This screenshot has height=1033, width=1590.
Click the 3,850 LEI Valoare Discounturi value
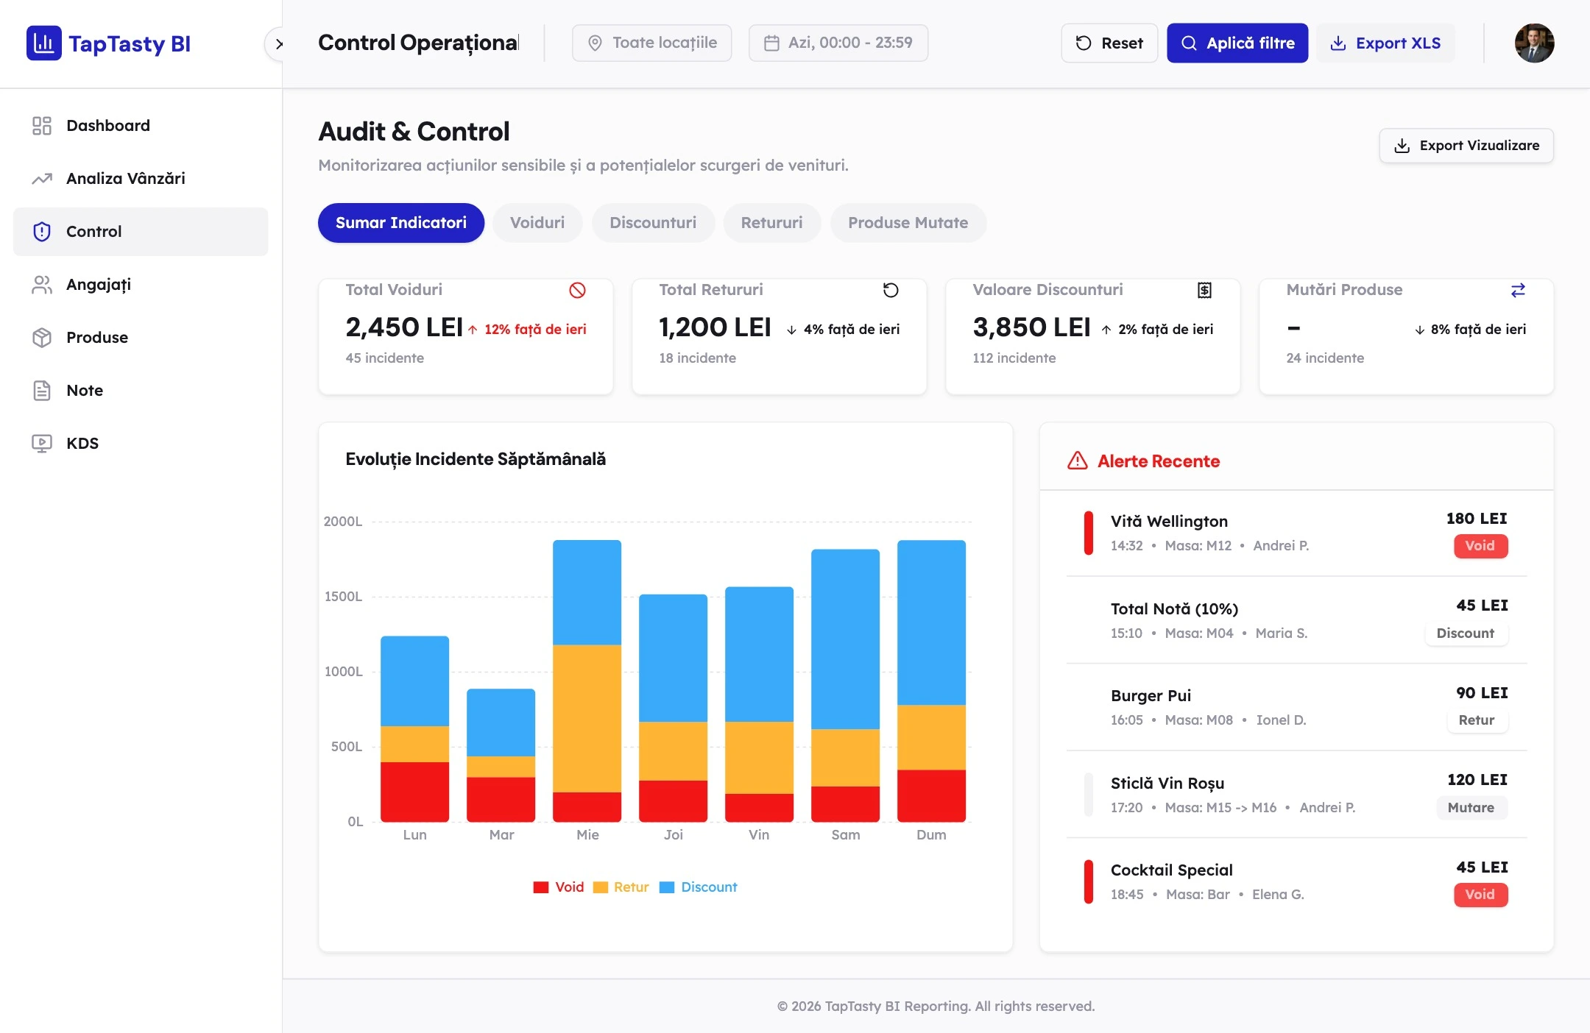[1031, 327]
